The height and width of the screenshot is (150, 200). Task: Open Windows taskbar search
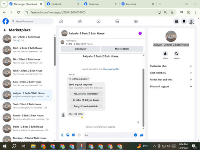[14, 146]
